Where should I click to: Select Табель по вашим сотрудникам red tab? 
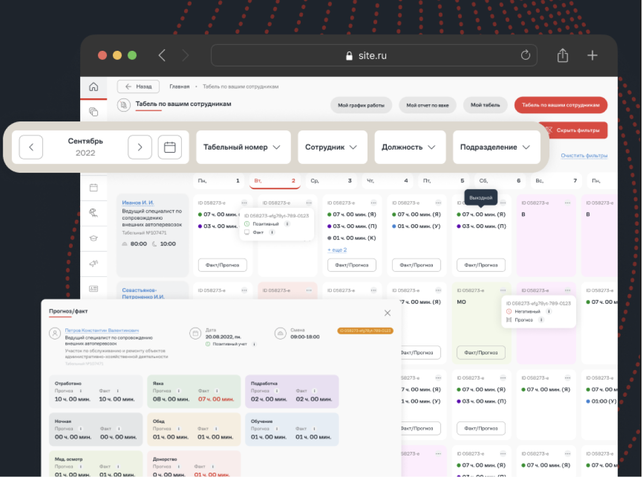coord(561,105)
